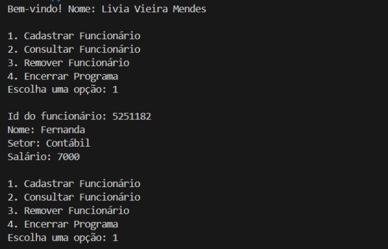The height and width of the screenshot is (249, 388).
Task: Click first '3. Remover Funcionário' menu line
Action: (68, 63)
